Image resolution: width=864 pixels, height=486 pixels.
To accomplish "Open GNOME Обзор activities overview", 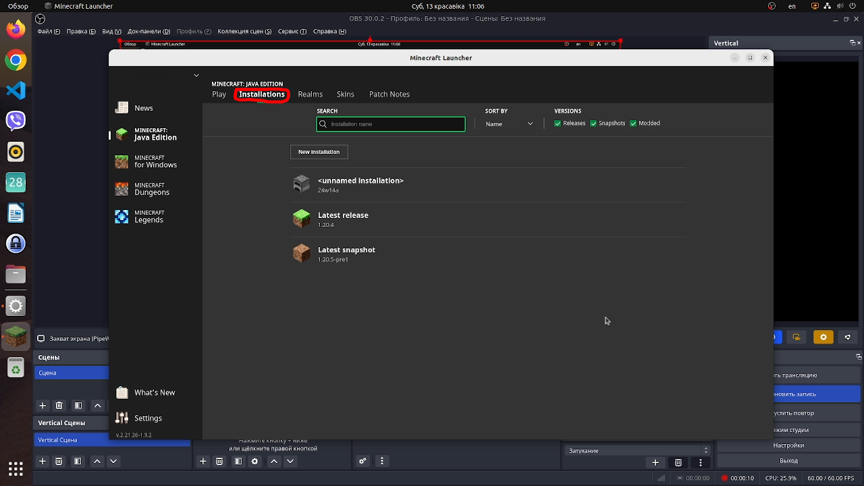I will (x=18, y=7).
